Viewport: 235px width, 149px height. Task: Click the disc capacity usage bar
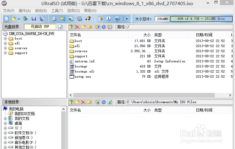[201, 19]
